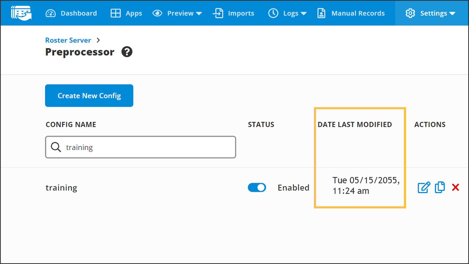The height and width of the screenshot is (264, 469).
Task: Focus the config name search field
Action: [x=140, y=147]
